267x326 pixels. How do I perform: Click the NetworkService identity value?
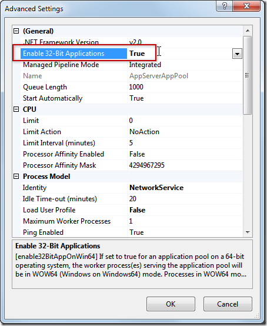(x=156, y=188)
